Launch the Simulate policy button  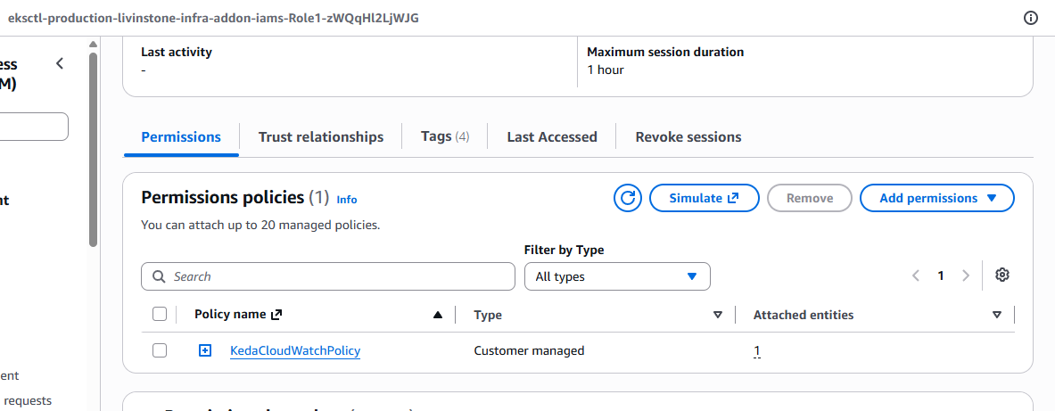705,199
